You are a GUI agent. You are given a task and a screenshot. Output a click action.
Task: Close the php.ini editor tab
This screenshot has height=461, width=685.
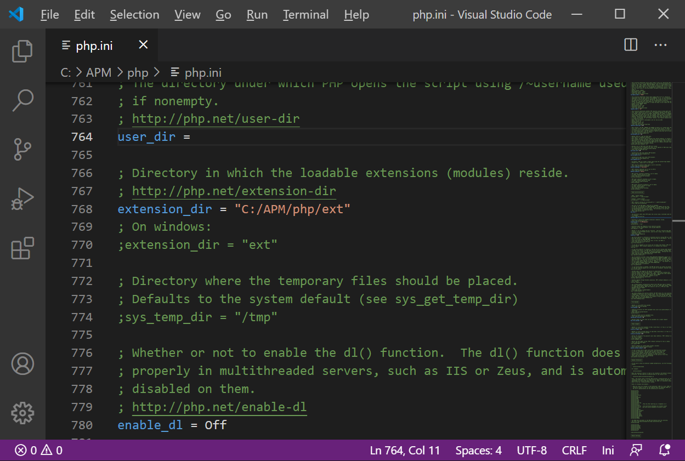coord(143,45)
